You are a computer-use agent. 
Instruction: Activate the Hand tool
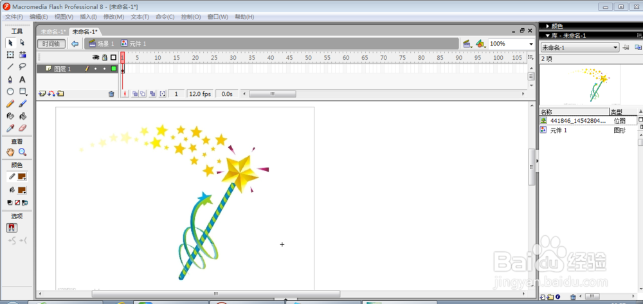(11, 152)
